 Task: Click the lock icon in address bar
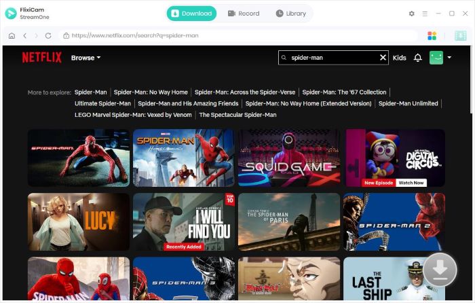[x=66, y=36]
